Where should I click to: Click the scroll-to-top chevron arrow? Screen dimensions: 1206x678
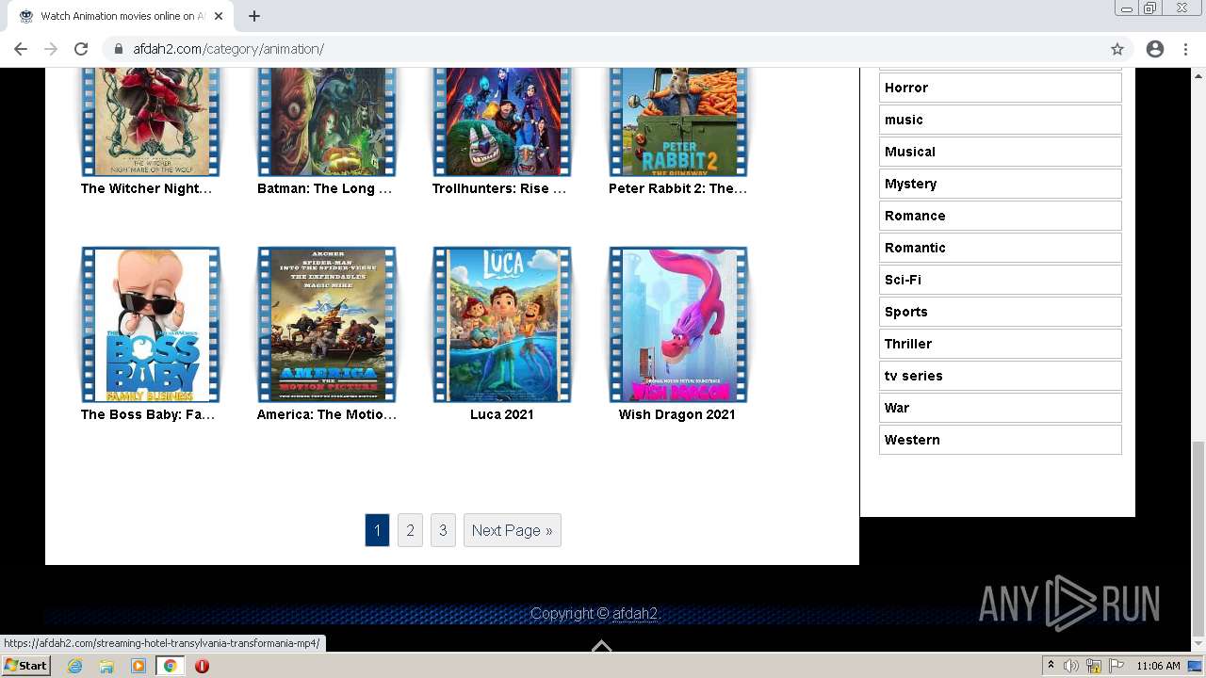click(602, 646)
